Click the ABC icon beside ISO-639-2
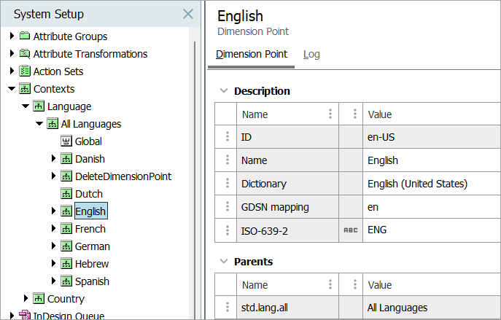 point(351,230)
